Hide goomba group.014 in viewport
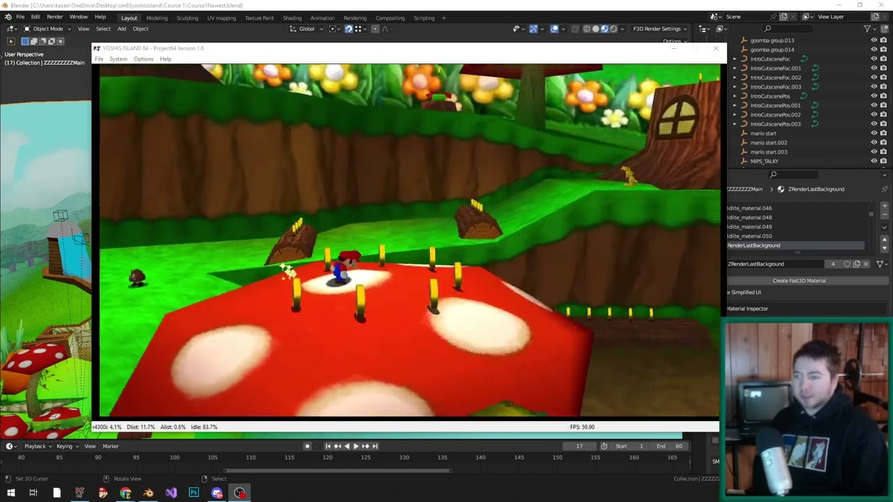The width and height of the screenshot is (893, 502). coord(873,50)
